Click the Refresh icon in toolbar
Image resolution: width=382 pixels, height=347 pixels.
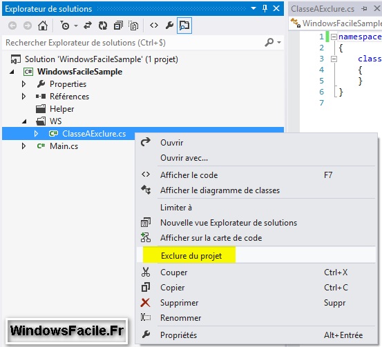pos(103,26)
